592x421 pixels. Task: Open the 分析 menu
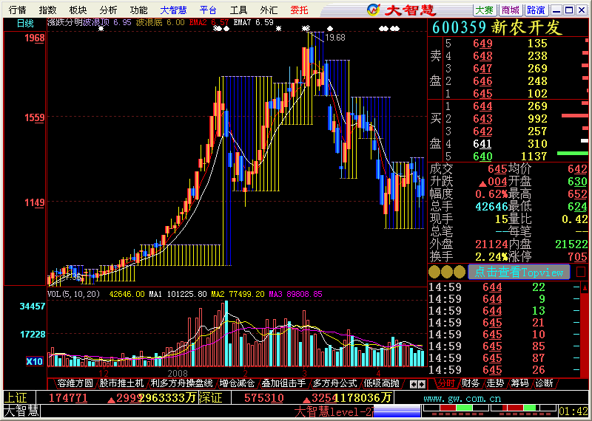click(x=108, y=10)
